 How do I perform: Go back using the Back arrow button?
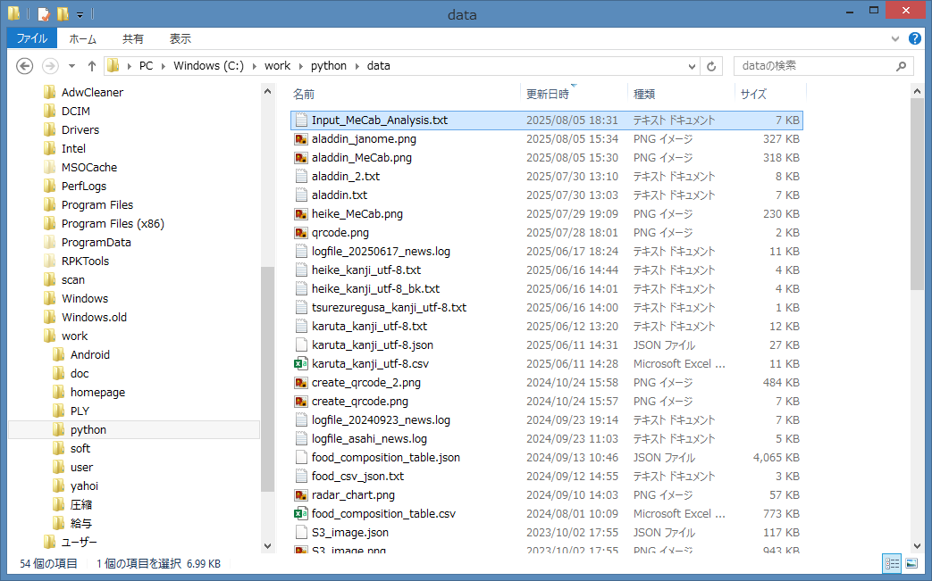(x=25, y=66)
